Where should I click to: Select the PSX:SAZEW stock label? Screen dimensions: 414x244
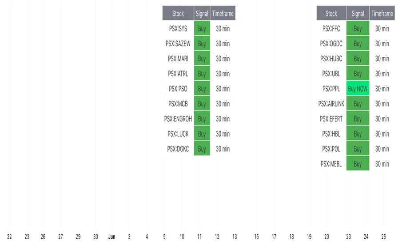[178, 44]
